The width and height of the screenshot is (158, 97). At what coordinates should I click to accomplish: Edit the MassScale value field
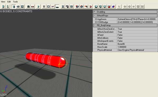click(137, 47)
